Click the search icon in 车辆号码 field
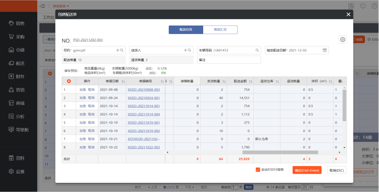The width and height of the screenshot is (379, 192). pos(257,50)
